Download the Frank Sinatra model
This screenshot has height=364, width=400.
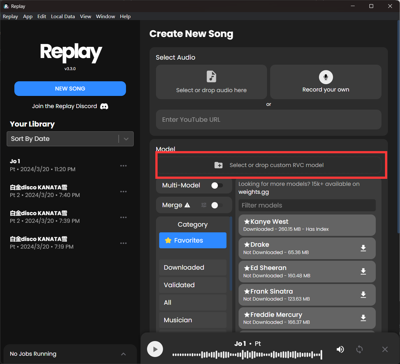(363, 295)
